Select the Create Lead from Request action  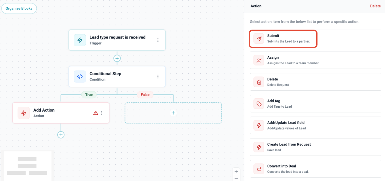(x=315, y=147)
